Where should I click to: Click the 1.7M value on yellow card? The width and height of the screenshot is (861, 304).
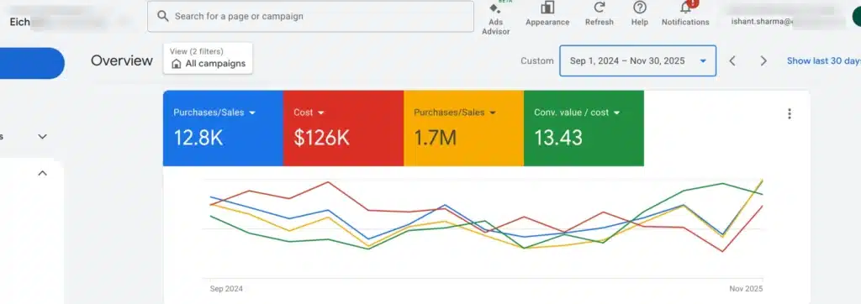pyautogui.click(x=436, y=139)
